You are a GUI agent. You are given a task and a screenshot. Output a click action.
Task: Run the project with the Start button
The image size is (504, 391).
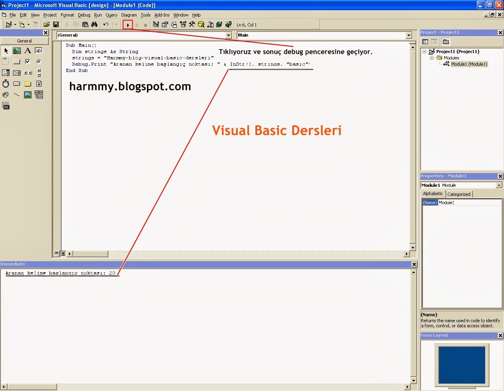click(x=128, y=24)
